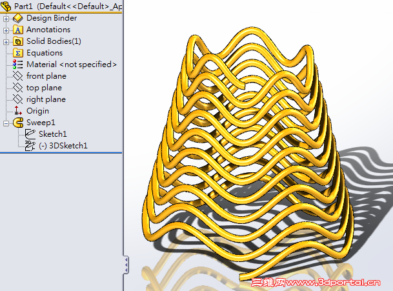This screenshot has width=393, height=291.
Task: Click the Annotations folder icon
Action: pos(18,30)
